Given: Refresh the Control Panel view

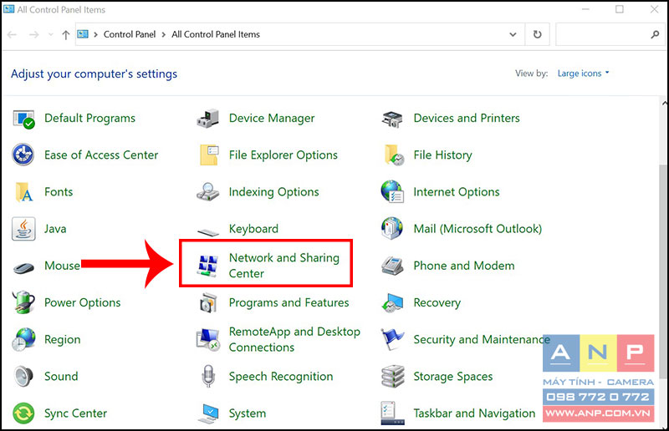Looking at the screenshot, I should [x=537, y=34].
